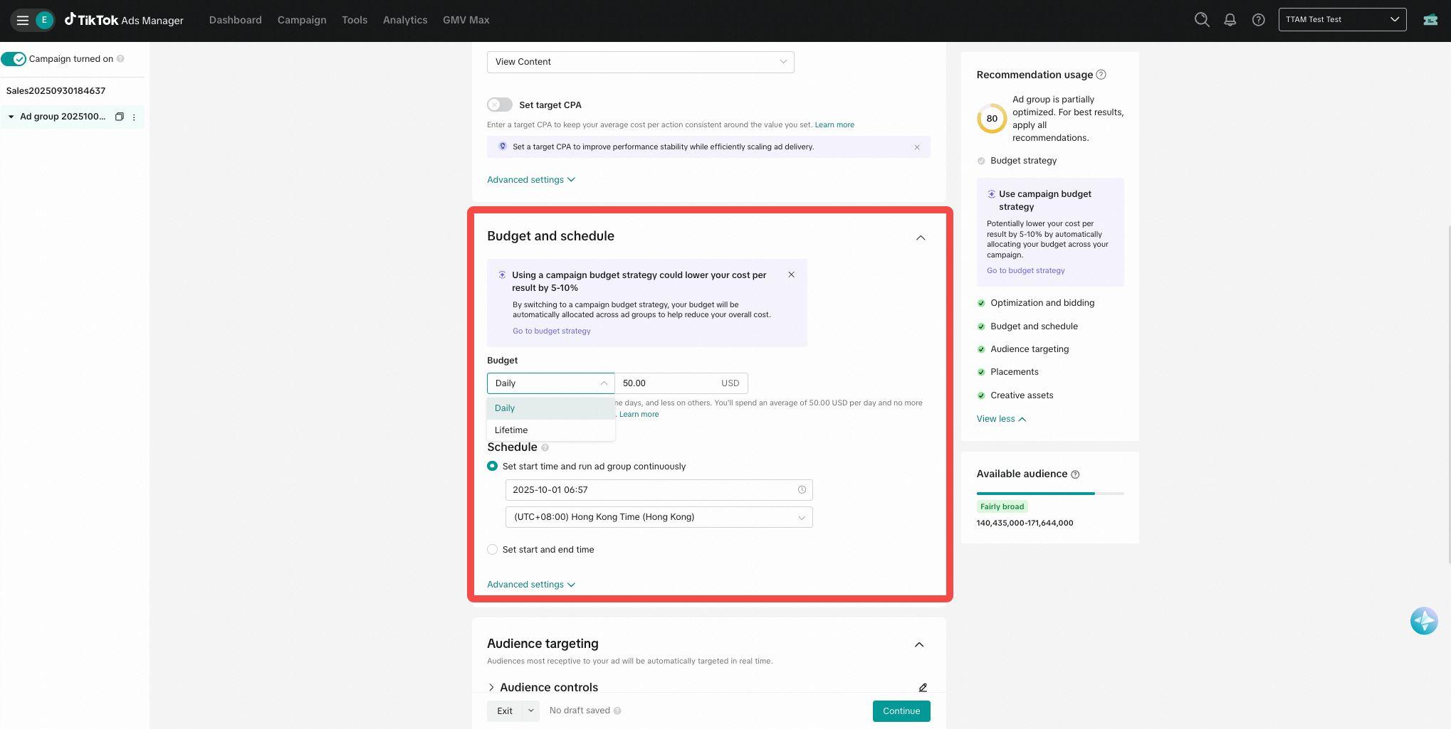Click the Continue button
This screenshot has width=1451, height=729.
coord(901,711)
